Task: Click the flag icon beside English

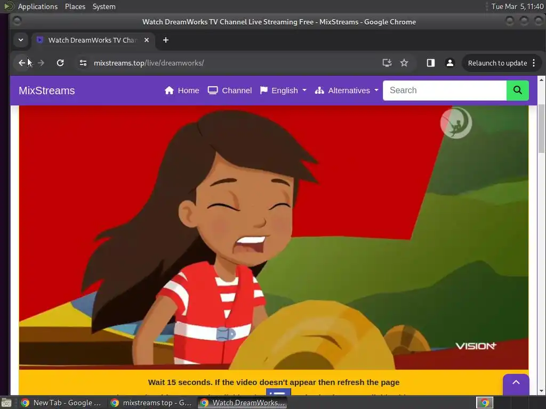Action: click(264, 91)
